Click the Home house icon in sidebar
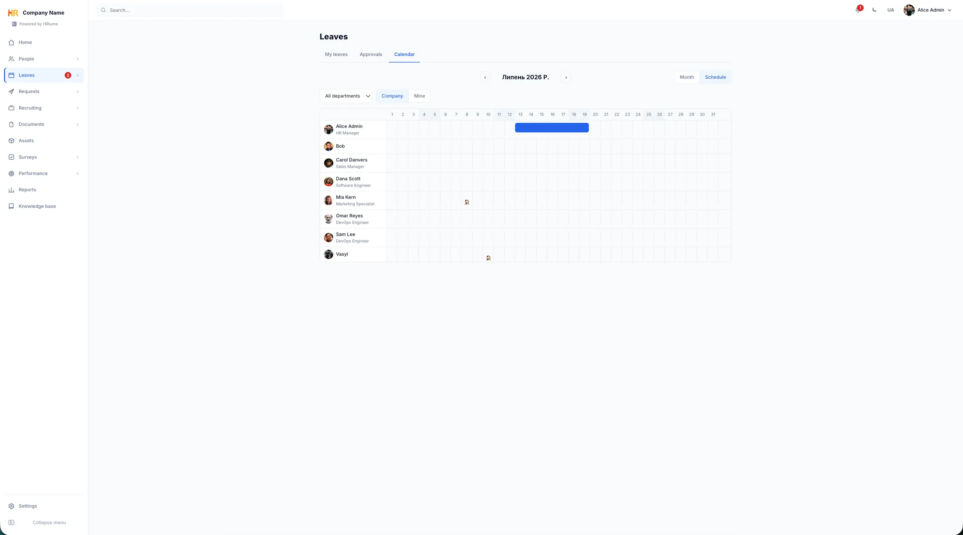The width and height of the screenshot is (963, 535). point(11,43)
